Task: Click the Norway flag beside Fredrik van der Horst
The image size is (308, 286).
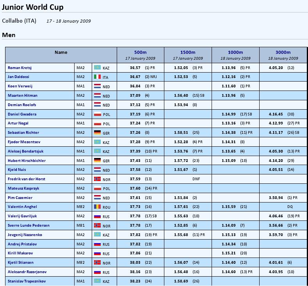Action: click(x=98, y=179)
